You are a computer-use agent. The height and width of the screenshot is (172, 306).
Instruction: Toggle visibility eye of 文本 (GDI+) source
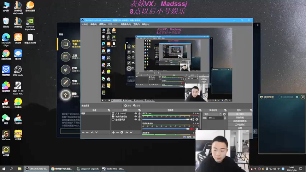pyautogui.click(x=136, y=113)
